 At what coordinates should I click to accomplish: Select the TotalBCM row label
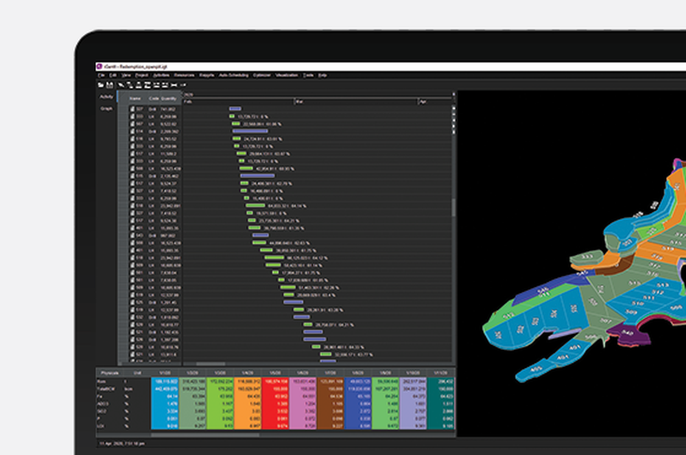tap(106, 389)
